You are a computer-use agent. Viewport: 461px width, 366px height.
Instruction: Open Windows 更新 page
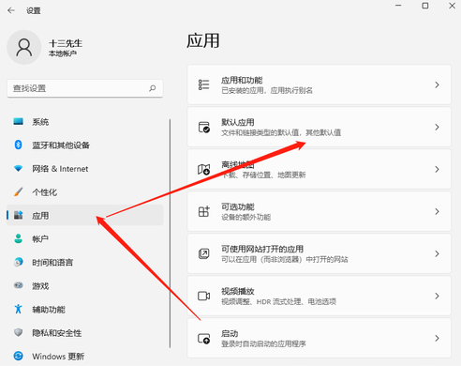[x=85, y=356]
